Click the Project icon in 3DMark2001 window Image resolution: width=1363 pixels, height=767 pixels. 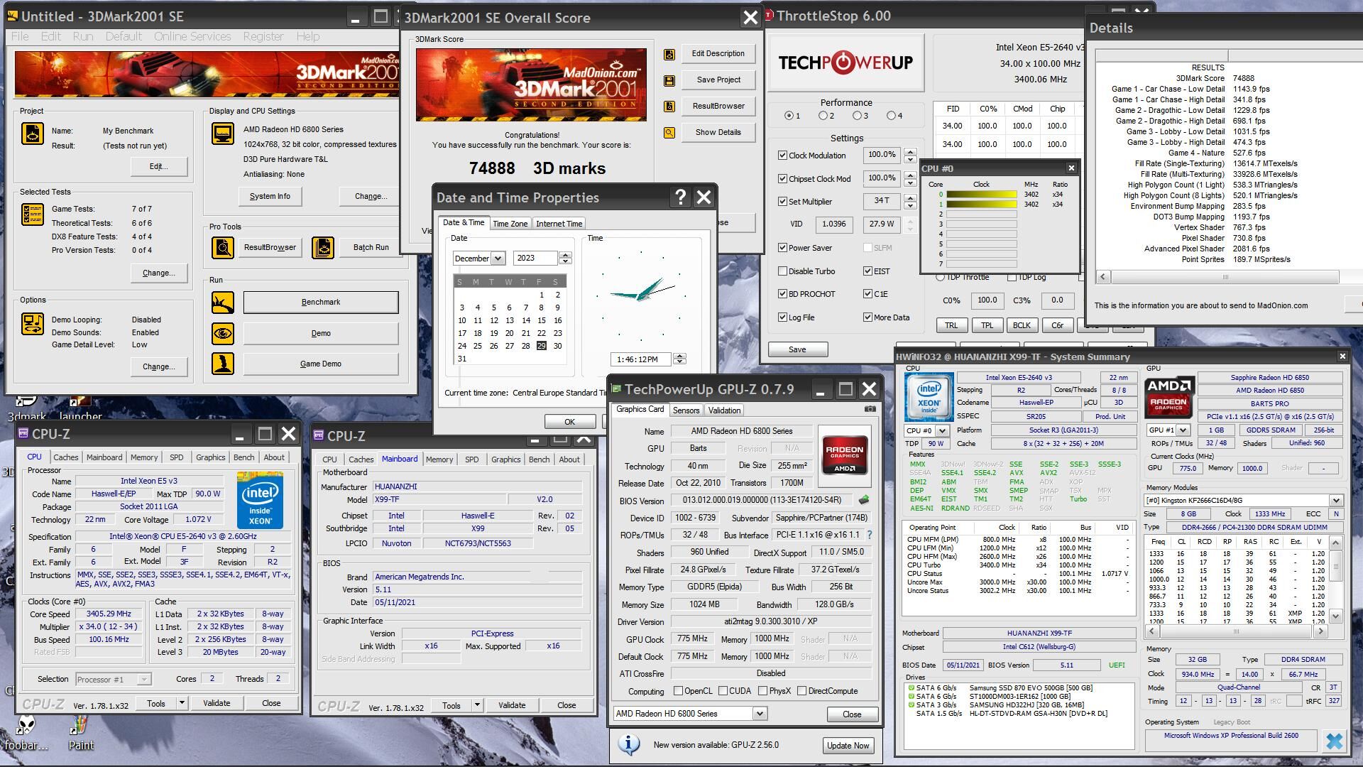pos(33,133)
